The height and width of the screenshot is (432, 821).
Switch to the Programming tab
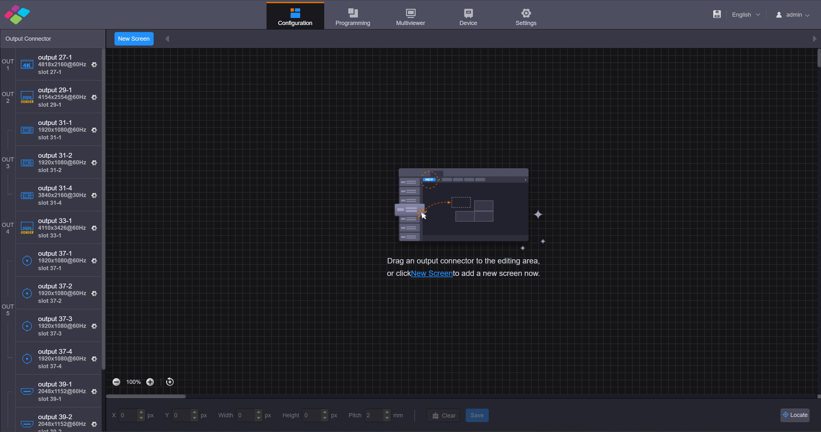(352, 15)
